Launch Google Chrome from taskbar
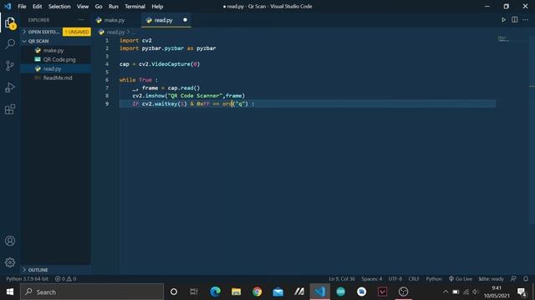Viewport: 535px width, 300px height. pyautogui.click(x=257, y=292)
